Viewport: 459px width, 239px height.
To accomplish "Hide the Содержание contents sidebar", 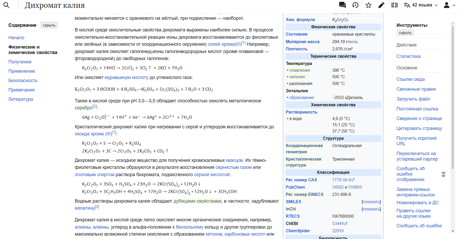I will tap(49, 25).
